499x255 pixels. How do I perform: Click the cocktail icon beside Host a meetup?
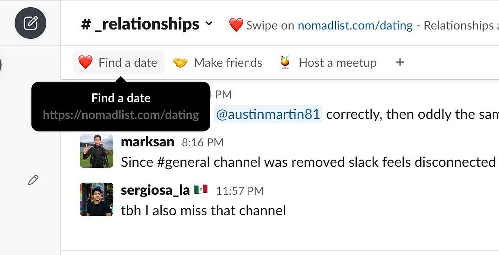point(285,63)
